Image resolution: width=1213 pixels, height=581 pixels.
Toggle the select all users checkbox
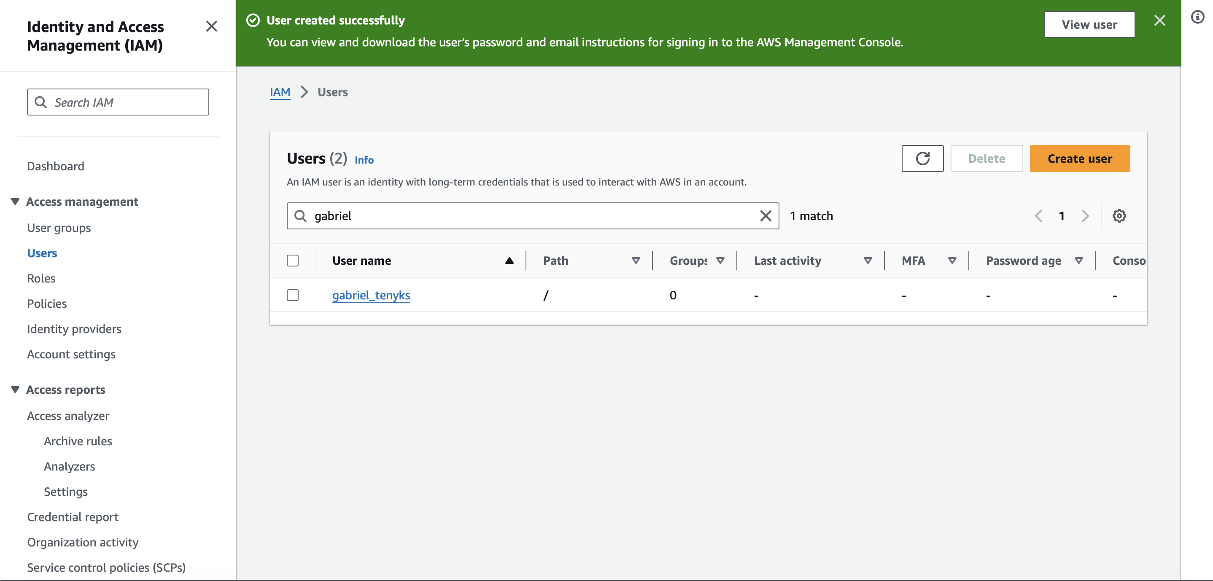click(x=292, y=260)
